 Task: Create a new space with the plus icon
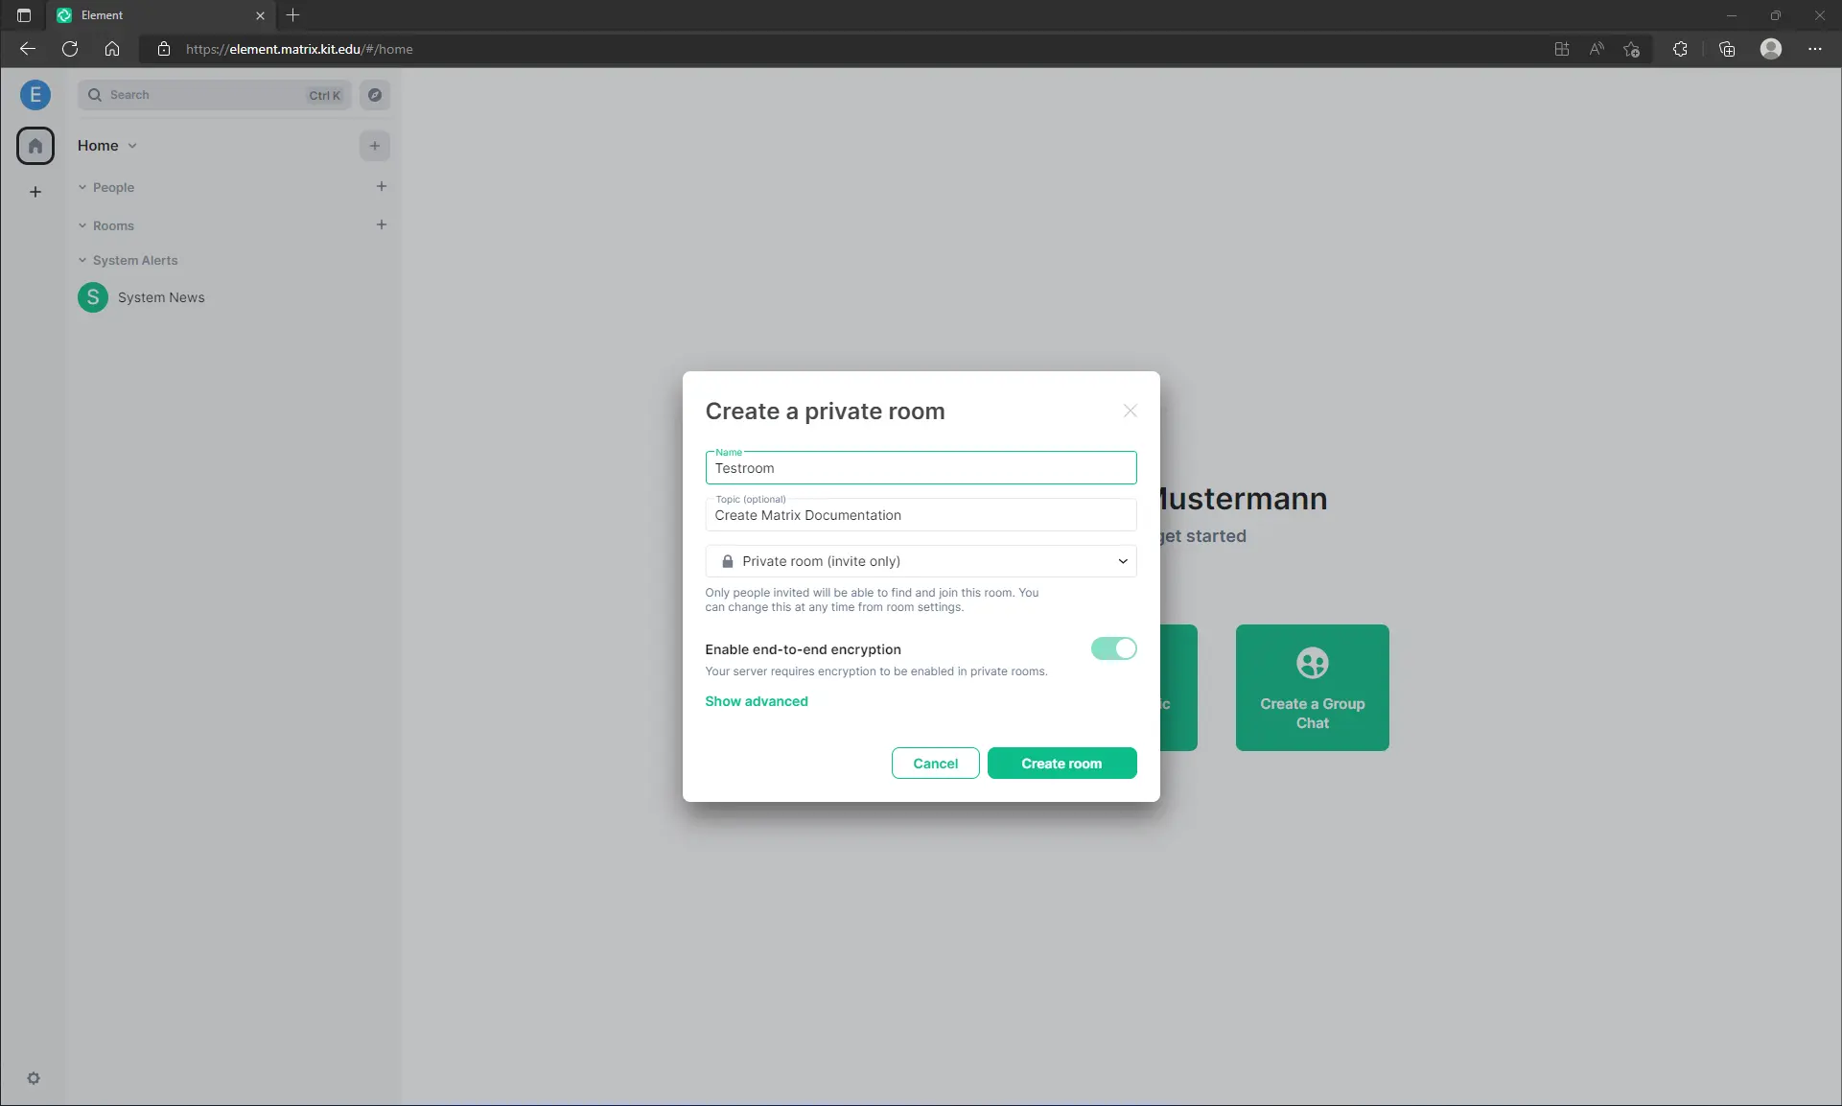point(35,192)
